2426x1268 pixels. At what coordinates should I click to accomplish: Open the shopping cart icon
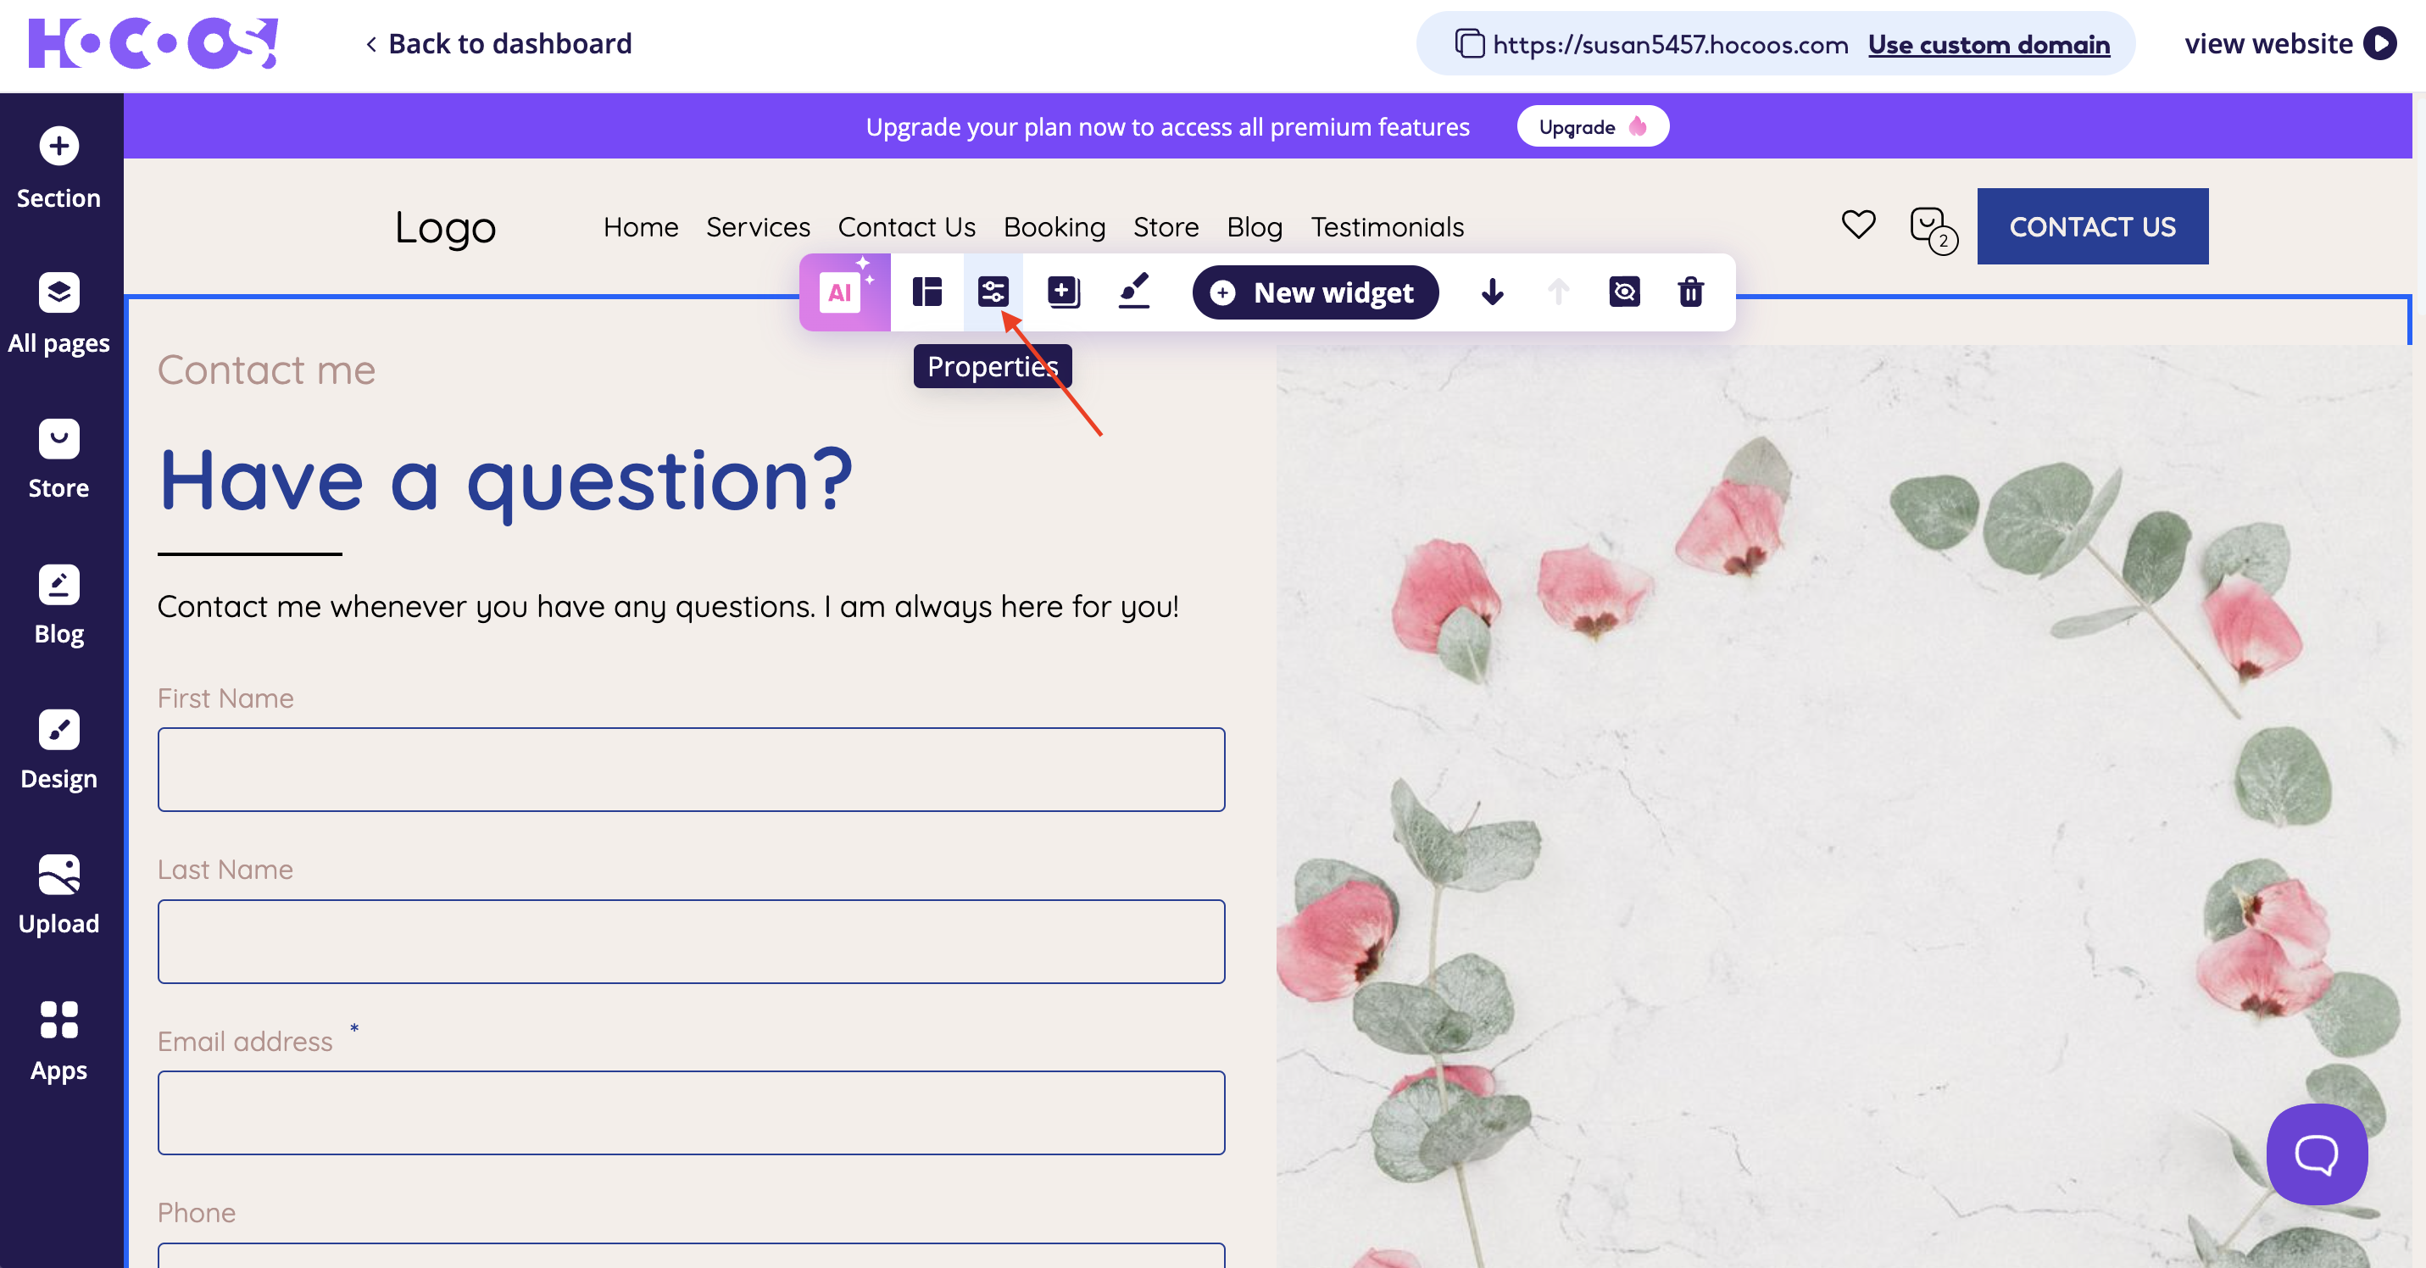coord(1929,228)
